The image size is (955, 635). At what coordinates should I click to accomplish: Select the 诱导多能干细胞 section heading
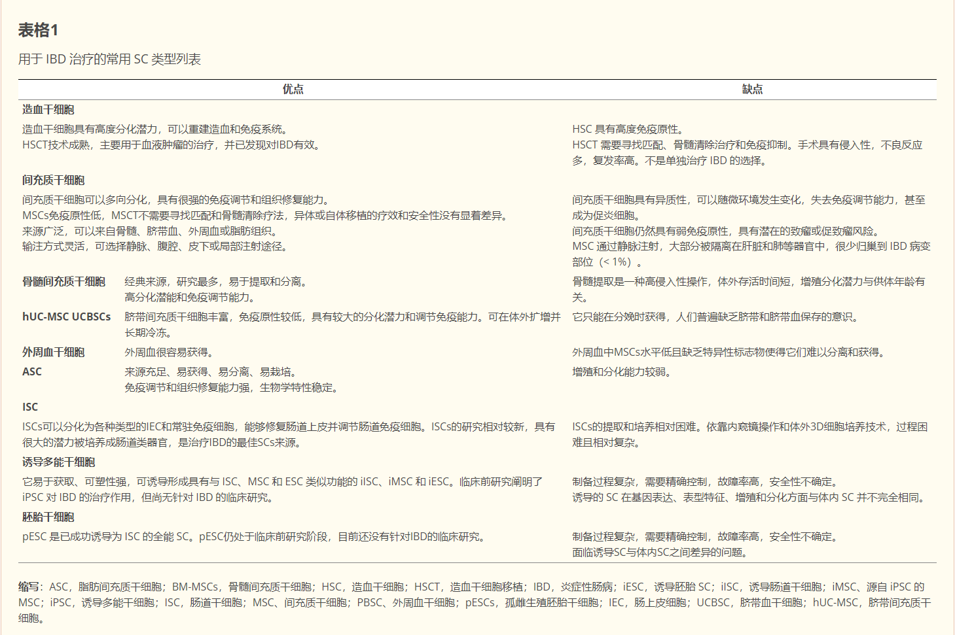click(59, 462)
